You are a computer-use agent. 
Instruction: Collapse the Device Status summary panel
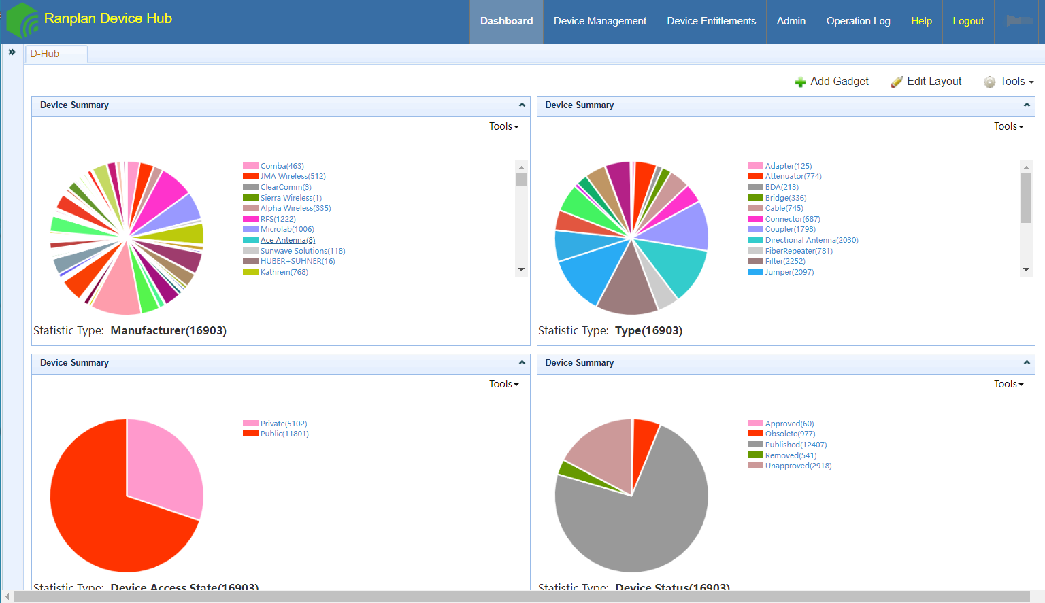point(1027,363)
